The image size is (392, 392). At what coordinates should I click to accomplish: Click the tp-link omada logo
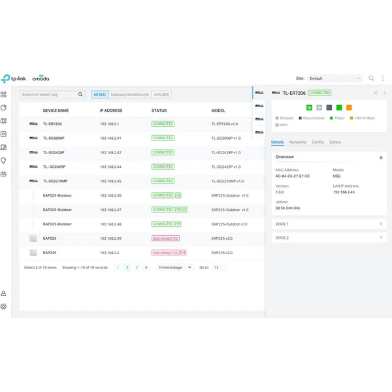point(25,78)
